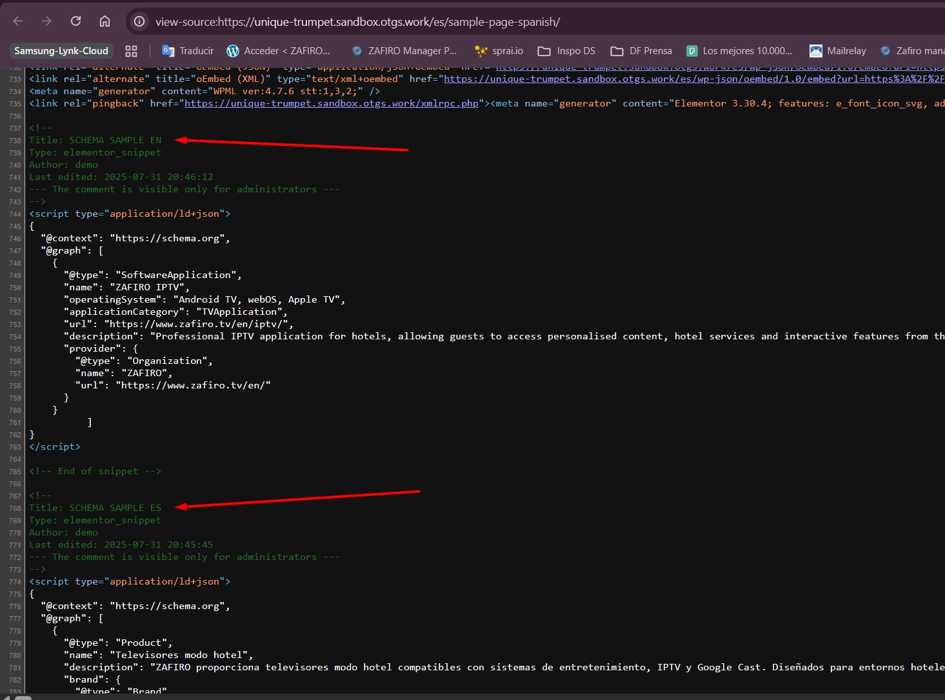The height and width of the screenshot is (700, 945).
Task: Click the "provider": { line
Action: pyautogui.click(x=101, y=348)
